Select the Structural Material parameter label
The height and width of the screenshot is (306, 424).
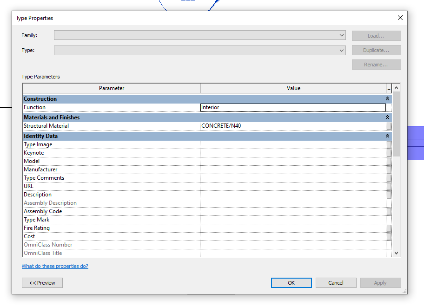tap(46, 126)
